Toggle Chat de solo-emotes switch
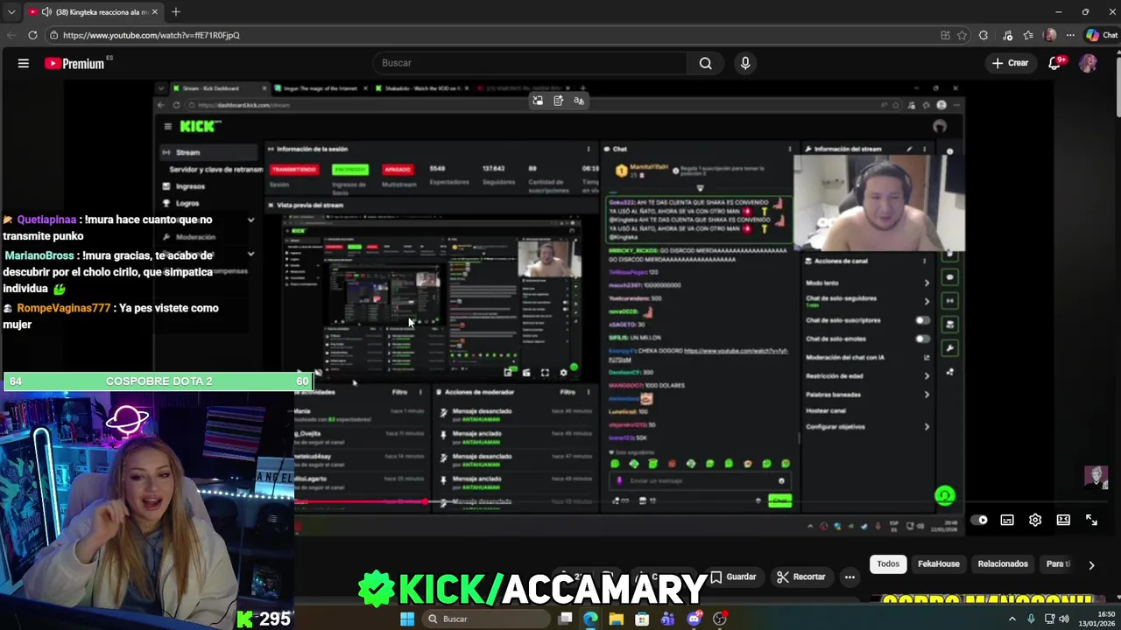The width and height of the screenshot is (1121, 630). coord(922,339)
